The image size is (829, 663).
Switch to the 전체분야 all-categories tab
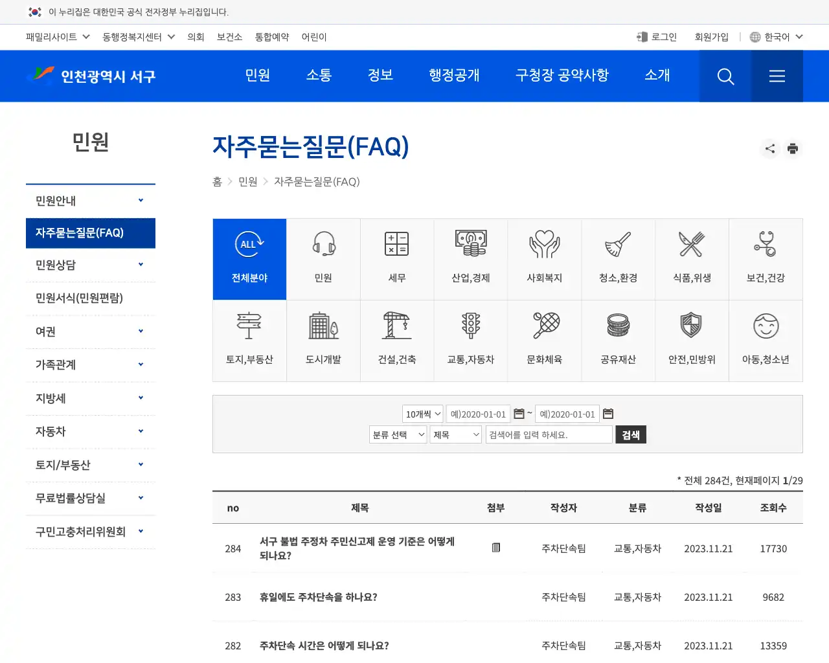coord(249,259)
